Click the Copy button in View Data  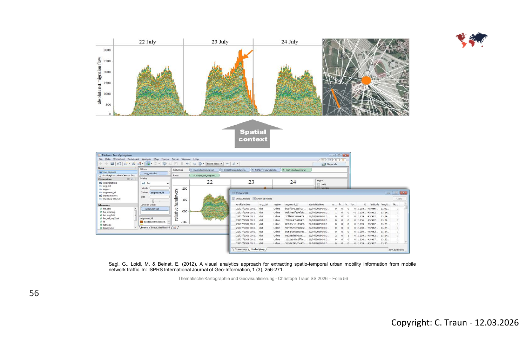pos(399,199)
